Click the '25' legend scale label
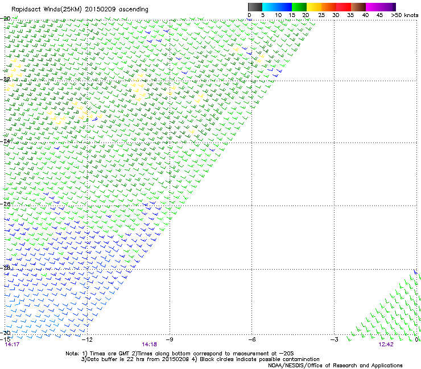 click(321, 15)
